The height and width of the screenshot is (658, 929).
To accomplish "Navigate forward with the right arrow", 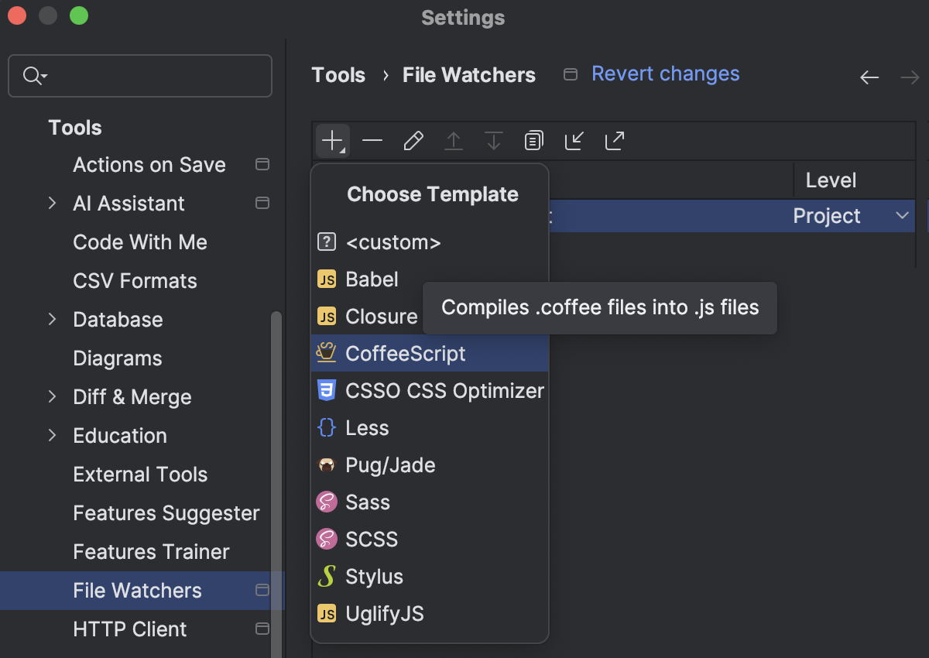I will (x=910, y=77).
